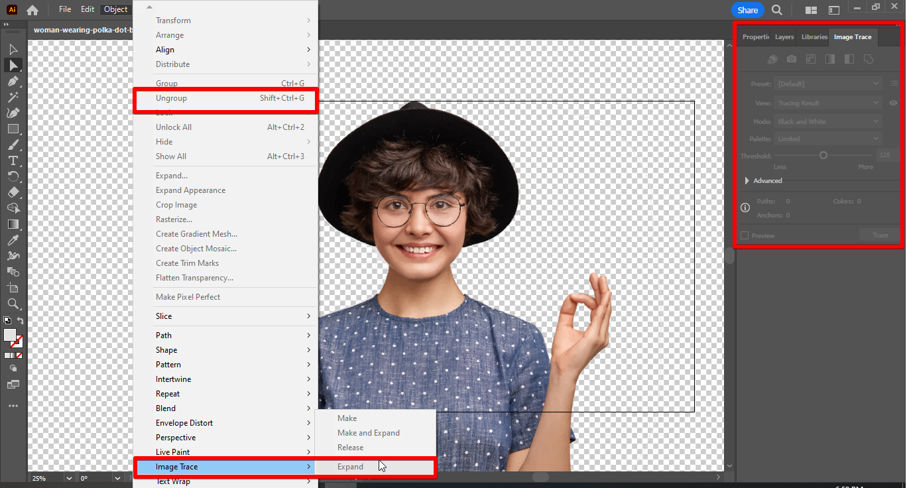Viewport: 907px width, 488px height.
Task: Enable the Preview checkbox in Image Trace
Action: tap(744, 235)
